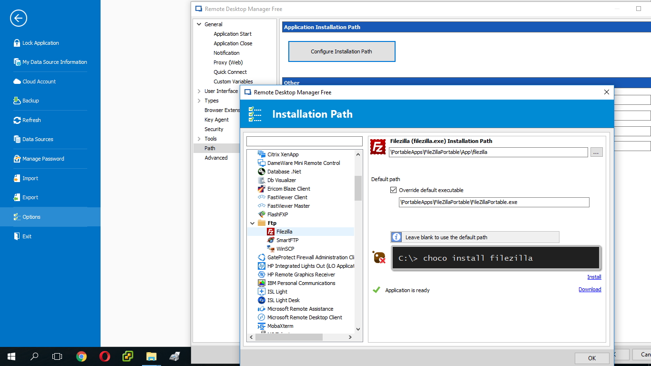Click the ISL Light Desk icon
651x366 pixels.
pyautogui.click(x=262, y=300)
